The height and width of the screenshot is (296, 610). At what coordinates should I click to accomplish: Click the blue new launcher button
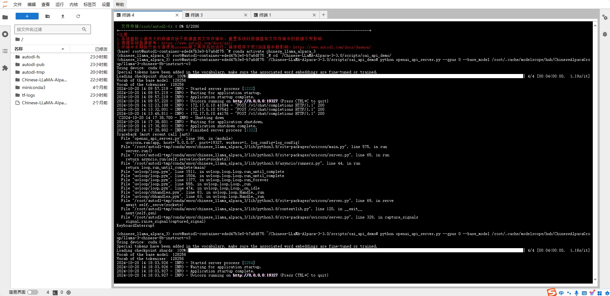tap(27, 16)
